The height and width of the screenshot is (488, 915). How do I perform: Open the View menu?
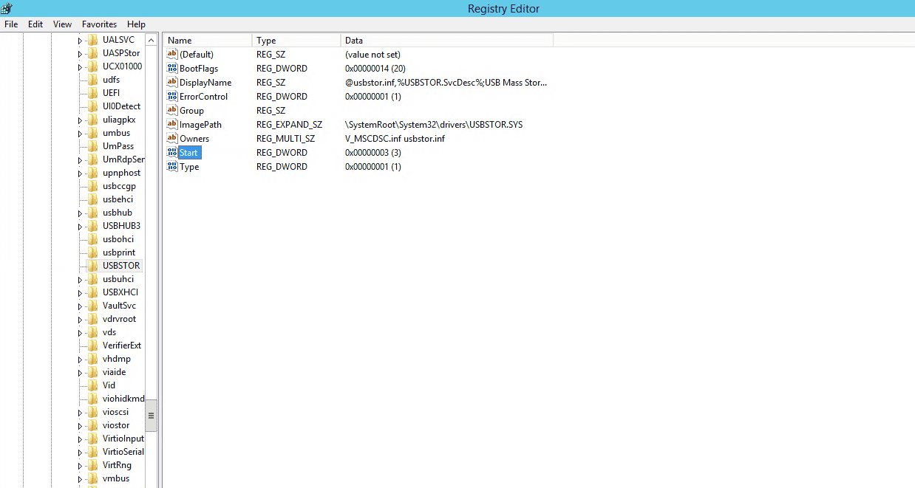63,24
